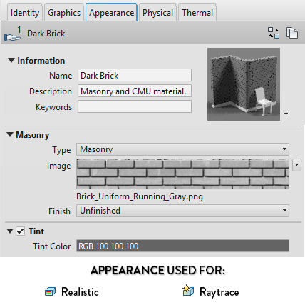305x305 pixels.
Task: Click the Replace this asset icon
Action: (x=274, y=33)
